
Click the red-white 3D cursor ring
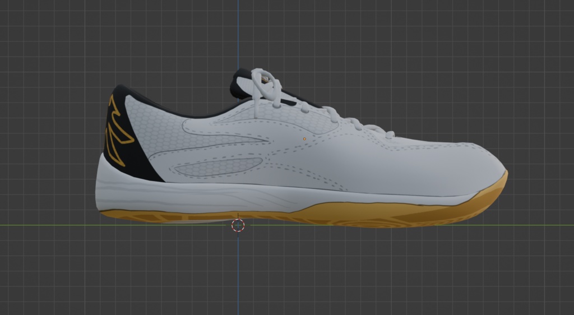[238, 225]
